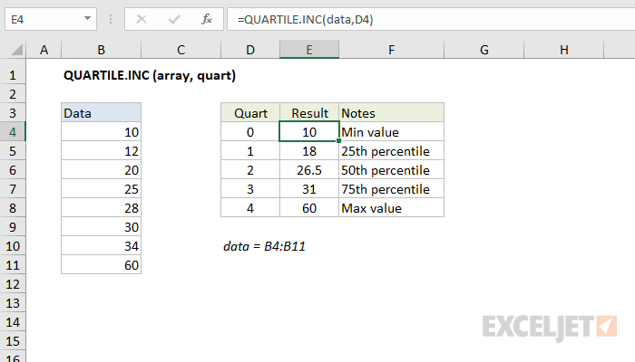Select the 'Max value' note cell
The width and height of the screenshot is (635, 362).
pyautogui.click(x=392, y=207)
